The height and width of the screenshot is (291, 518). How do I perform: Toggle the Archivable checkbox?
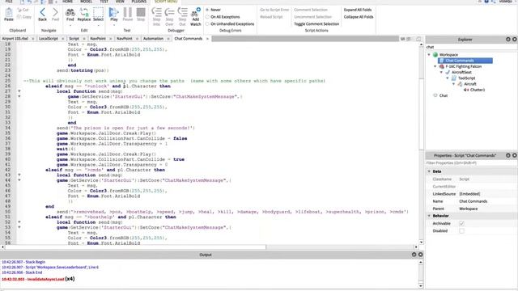[461, 223]
